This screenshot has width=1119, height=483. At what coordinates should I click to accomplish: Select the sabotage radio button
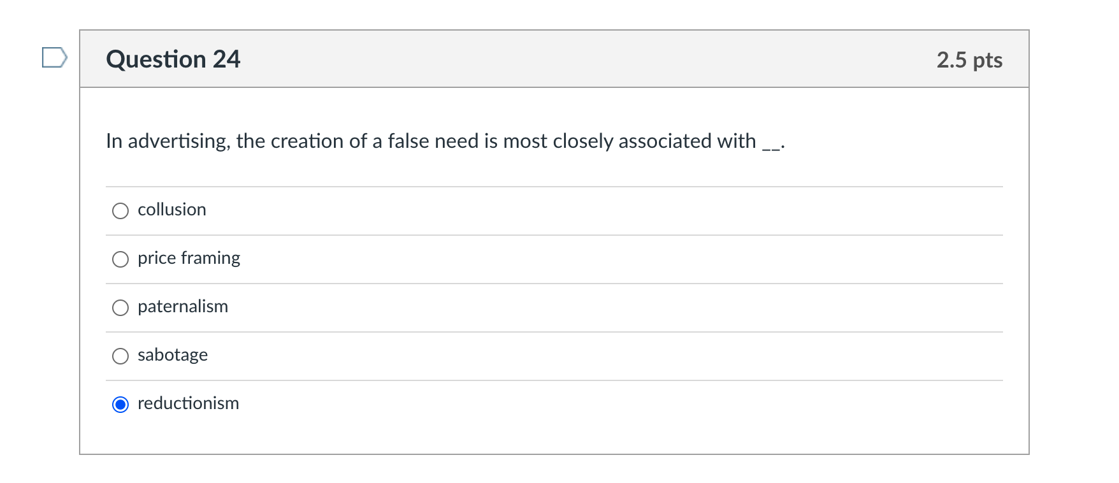coord(120,356)
